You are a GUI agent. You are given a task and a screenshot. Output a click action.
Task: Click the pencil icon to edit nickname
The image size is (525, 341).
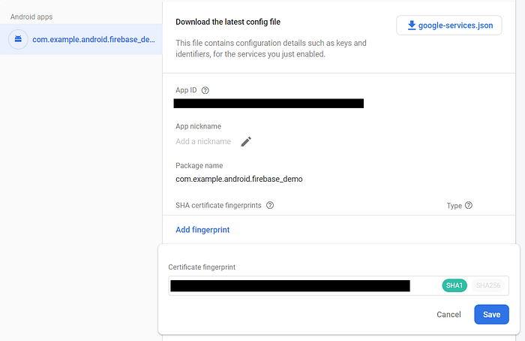click(x=246, y=141)
